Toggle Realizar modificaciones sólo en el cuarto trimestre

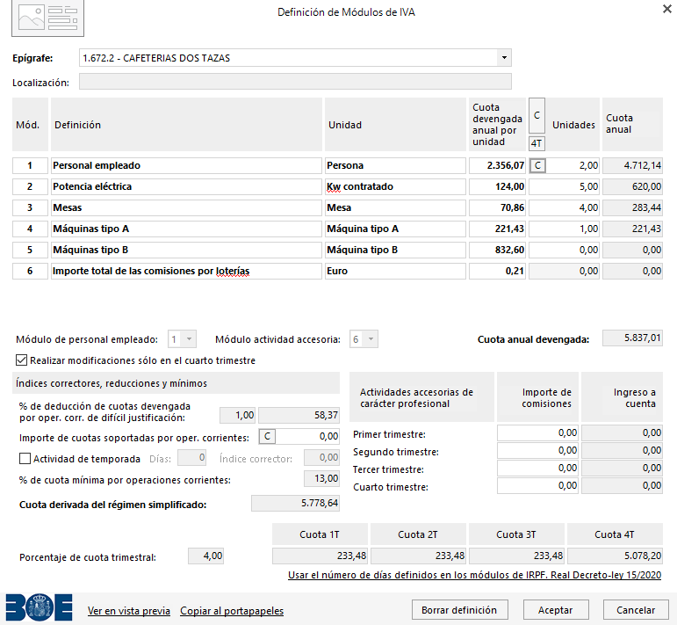(21, 360)
